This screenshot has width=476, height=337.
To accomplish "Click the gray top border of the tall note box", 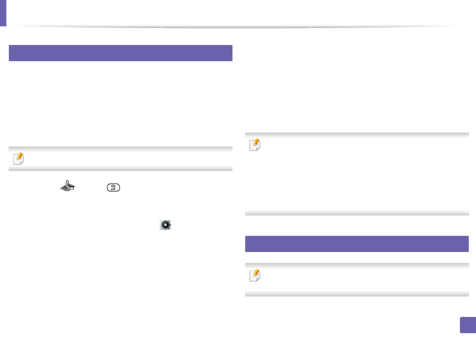I will [x=357, y=134].
